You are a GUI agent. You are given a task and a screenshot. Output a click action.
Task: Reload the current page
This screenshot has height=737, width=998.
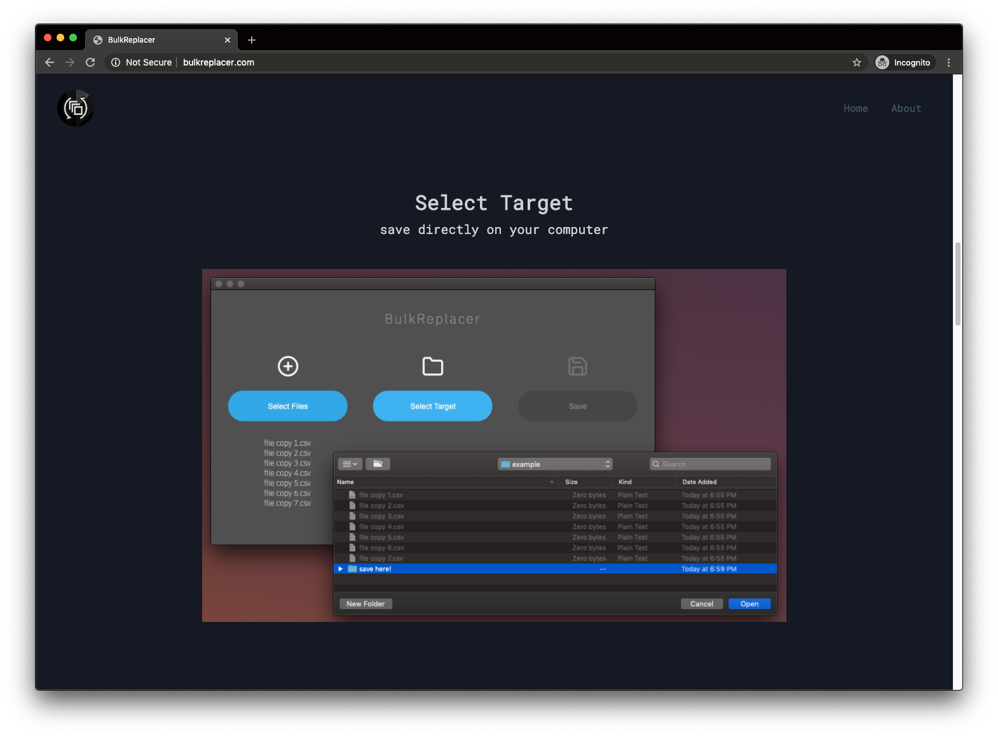[x=90, y=62]
